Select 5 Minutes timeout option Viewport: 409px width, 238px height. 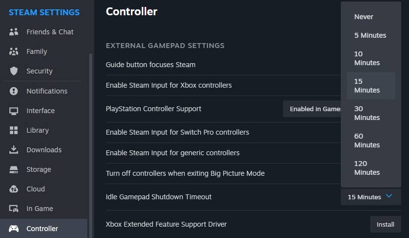370,36
